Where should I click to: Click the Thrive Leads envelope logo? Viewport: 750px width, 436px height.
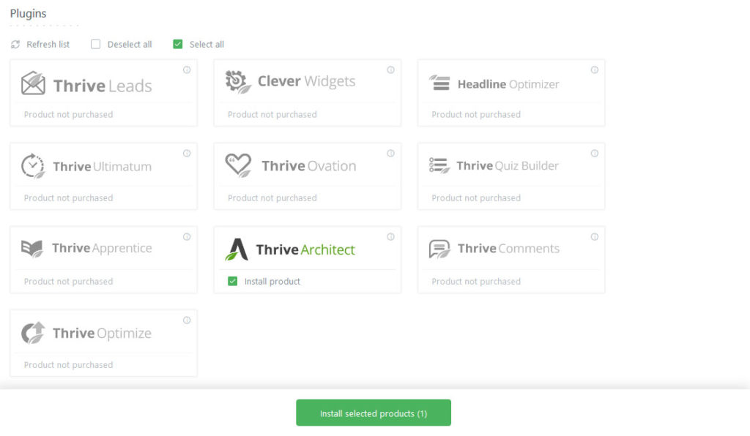(33, 83)
